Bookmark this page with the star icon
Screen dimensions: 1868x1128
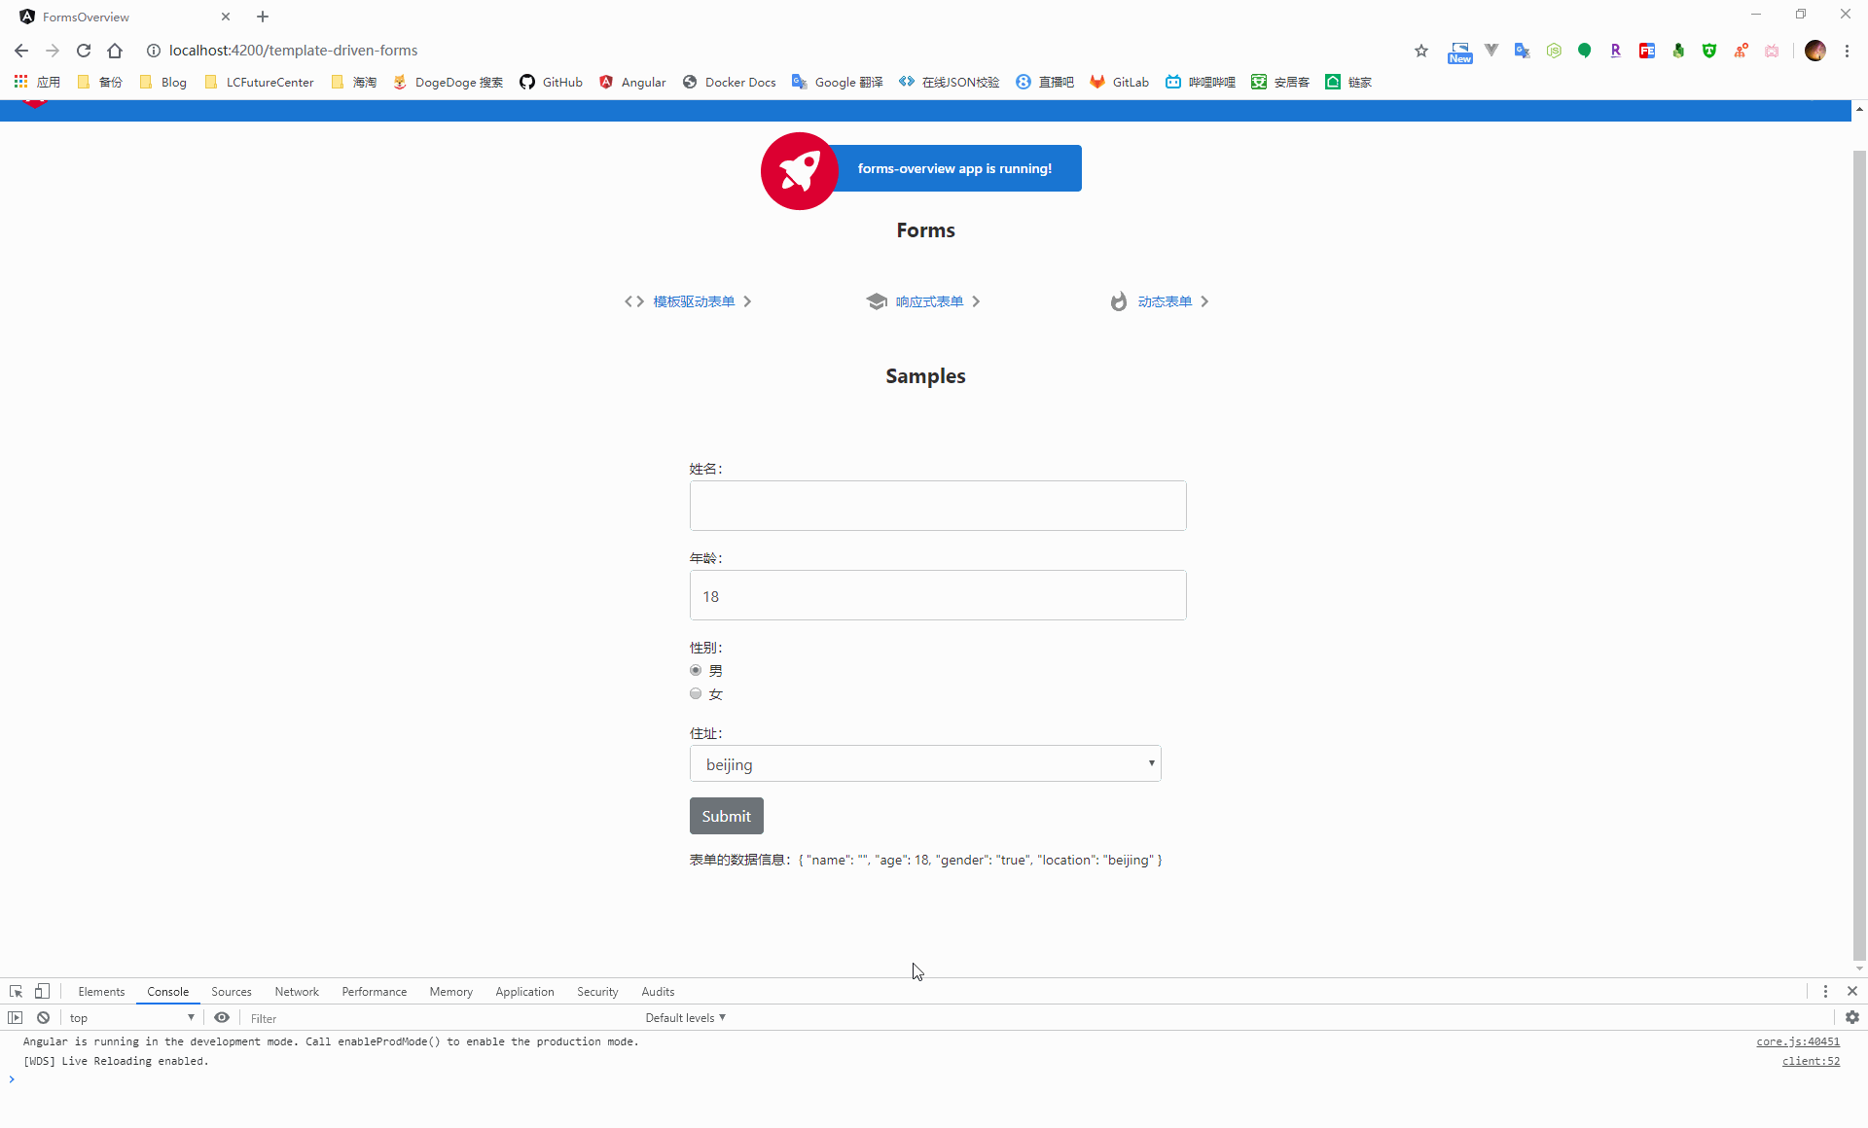[1421, 51]
